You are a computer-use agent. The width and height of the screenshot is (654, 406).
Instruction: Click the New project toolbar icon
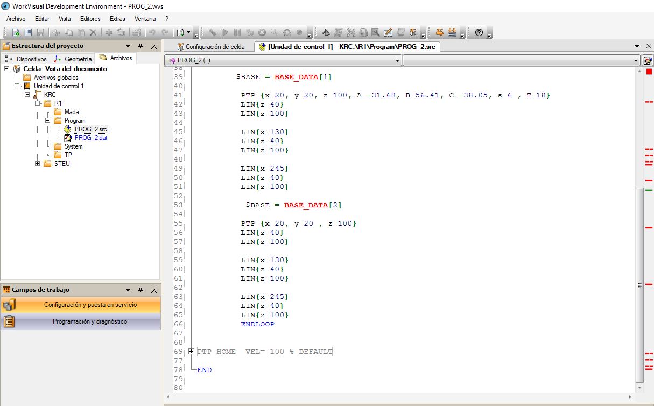pyautogui.click(x=16, y=33)
